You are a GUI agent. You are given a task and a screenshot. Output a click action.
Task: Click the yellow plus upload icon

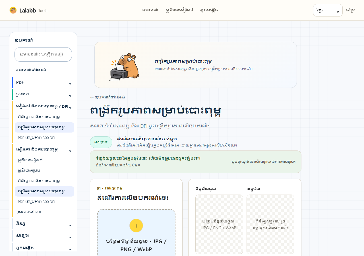tap(136, 226)
